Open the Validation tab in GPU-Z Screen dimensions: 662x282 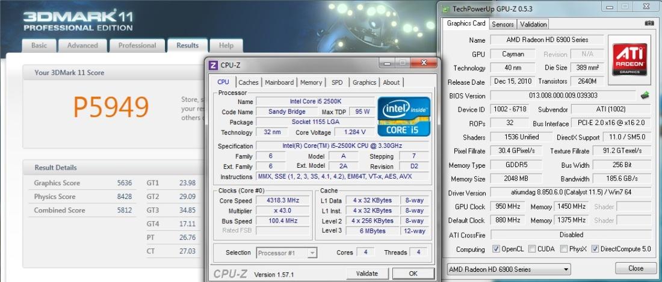(x=533, y=25)
